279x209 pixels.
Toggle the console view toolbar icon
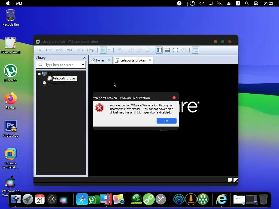pos(195,50)
